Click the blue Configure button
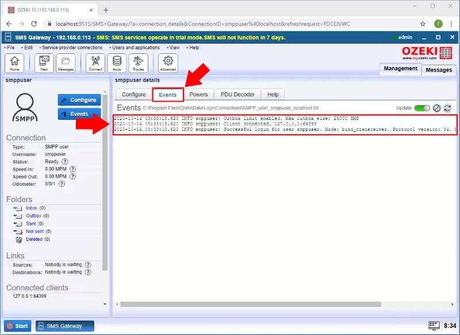This screenshot has height=335, width=460. coord(79,100)
